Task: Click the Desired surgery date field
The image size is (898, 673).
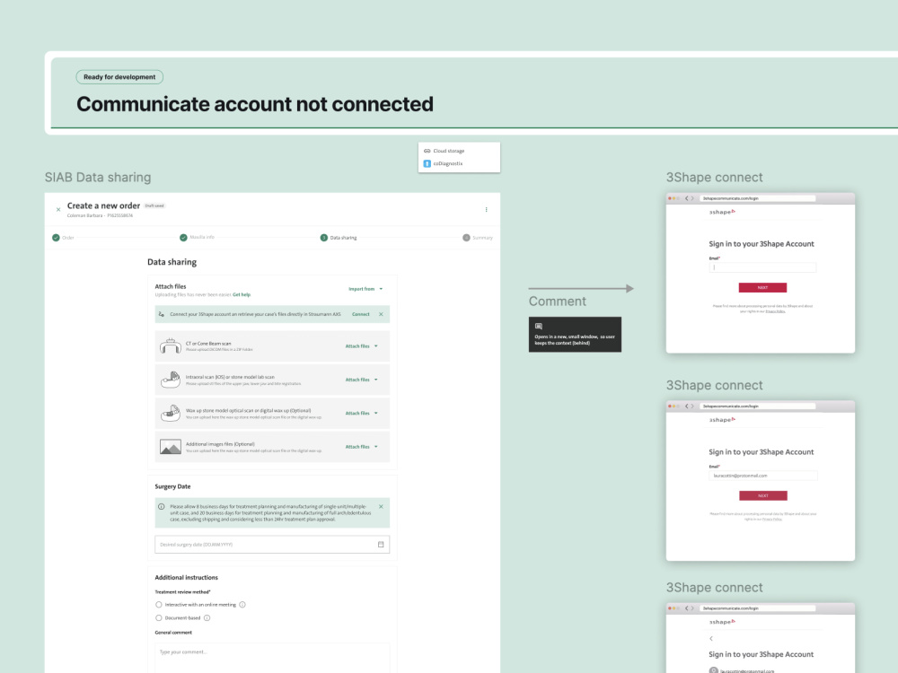Action: tap(272, 545)
